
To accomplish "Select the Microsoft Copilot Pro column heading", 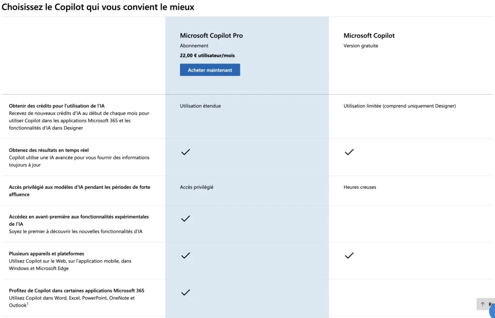I will click(211, 36).
